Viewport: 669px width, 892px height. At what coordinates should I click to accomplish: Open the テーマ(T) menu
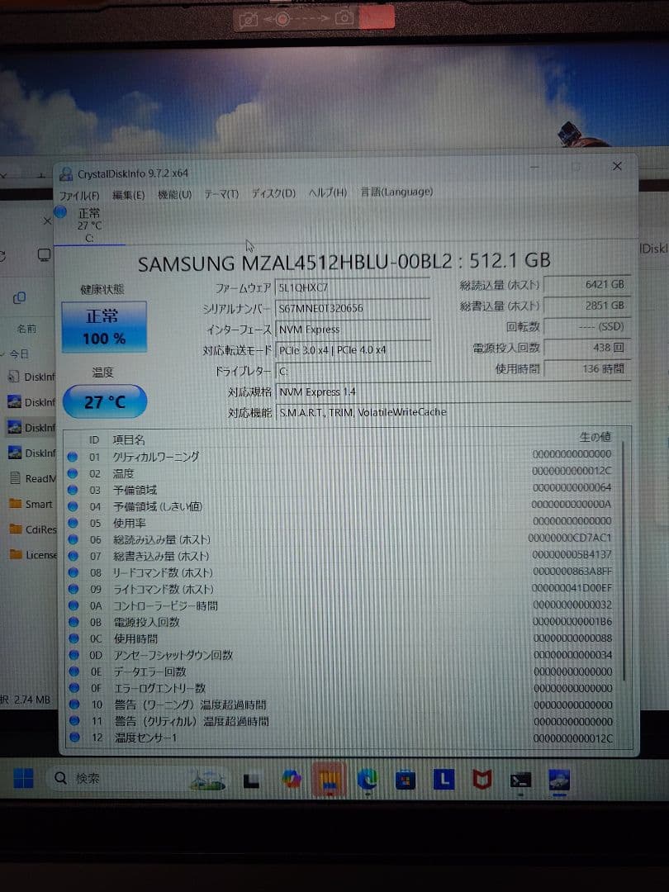(221, 192)
